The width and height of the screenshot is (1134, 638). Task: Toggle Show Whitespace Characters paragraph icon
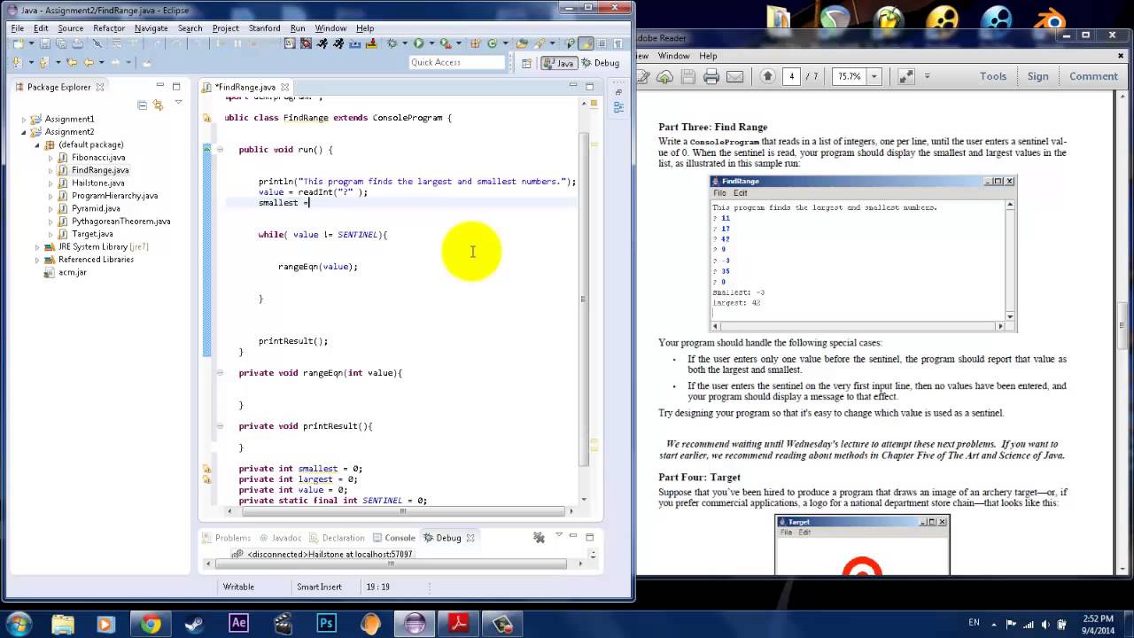(x=617, y=43)
